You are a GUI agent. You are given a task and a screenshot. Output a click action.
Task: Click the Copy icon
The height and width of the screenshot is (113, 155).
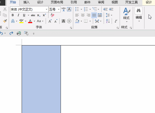point(5,15)
